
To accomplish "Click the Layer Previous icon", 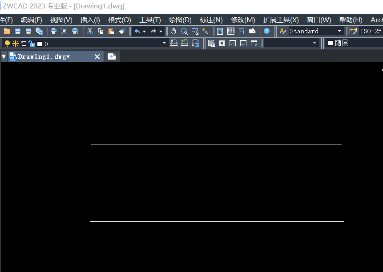I will [x=185, y=43].
